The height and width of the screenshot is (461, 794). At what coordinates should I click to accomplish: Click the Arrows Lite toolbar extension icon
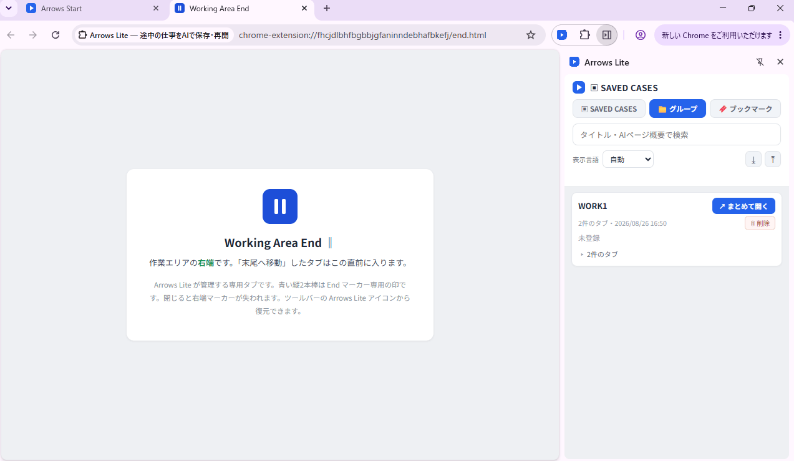(x=562, y=35)
